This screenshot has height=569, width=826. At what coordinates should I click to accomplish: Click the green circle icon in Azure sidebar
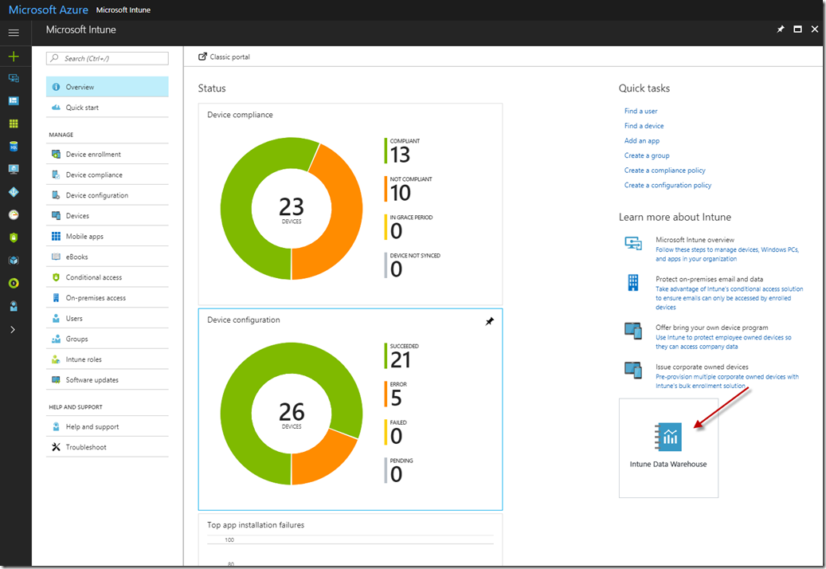point(14,283)
